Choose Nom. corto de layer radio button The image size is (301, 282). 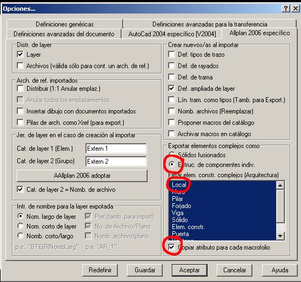pyautogui.click(x=21, y=226)
